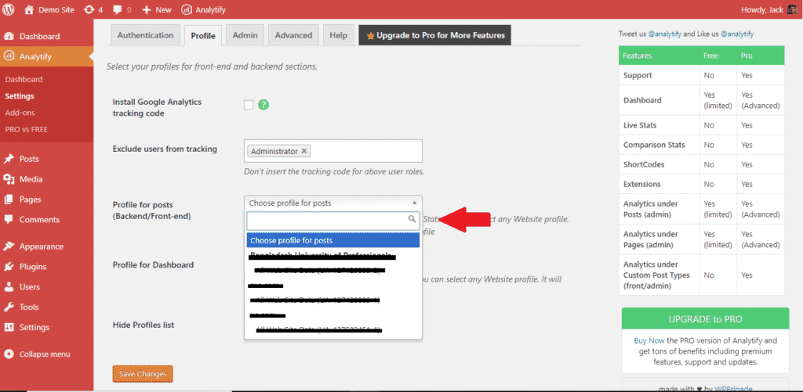Visit Demo Site home link
The height and width of the screenshot is (392, 803).
coord(49,9)
